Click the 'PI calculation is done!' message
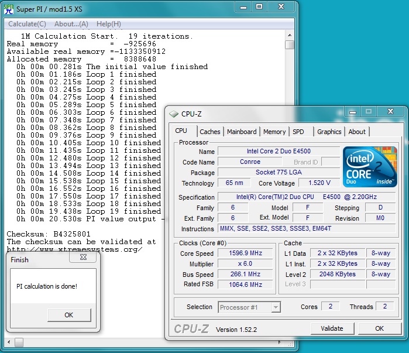The height and width of the screenshot is (353, 409). point(47,286)
